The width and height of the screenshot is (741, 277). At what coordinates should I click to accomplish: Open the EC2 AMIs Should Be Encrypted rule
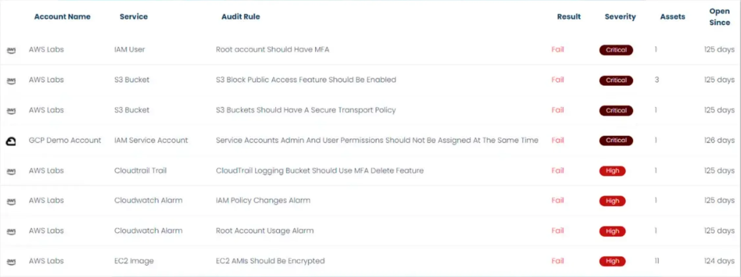[270, 261]
